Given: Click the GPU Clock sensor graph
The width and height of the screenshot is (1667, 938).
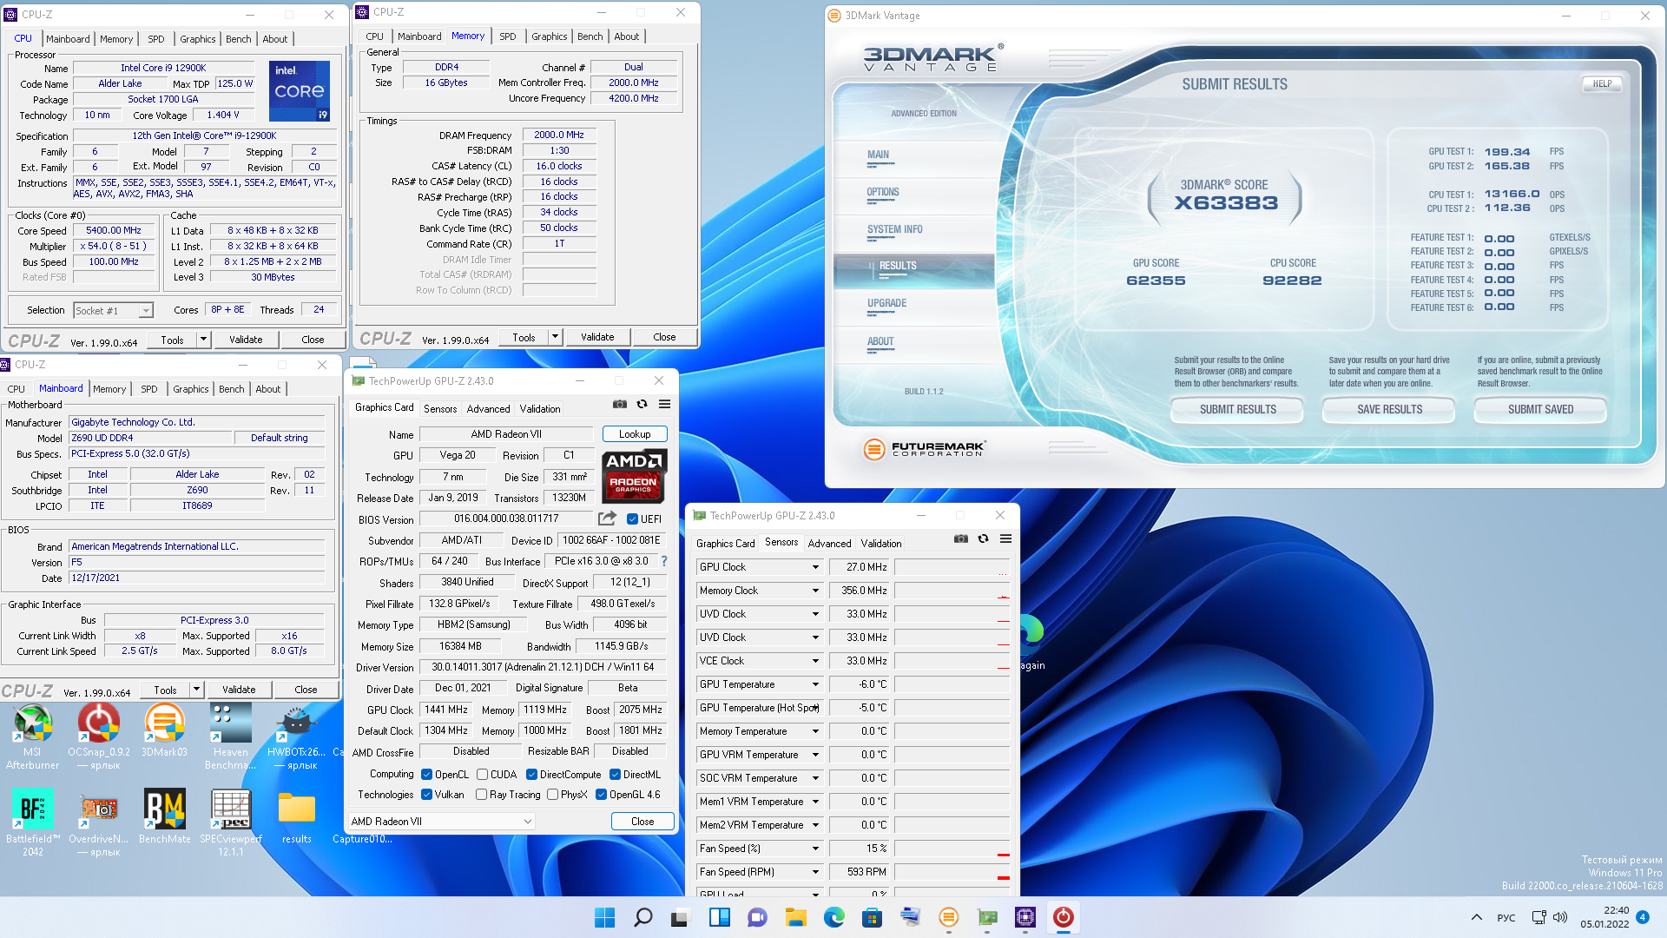Looking at the screenshot, I should 952,567.
